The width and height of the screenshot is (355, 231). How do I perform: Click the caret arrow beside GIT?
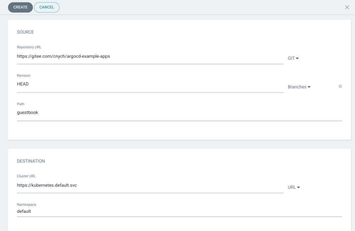297,58
